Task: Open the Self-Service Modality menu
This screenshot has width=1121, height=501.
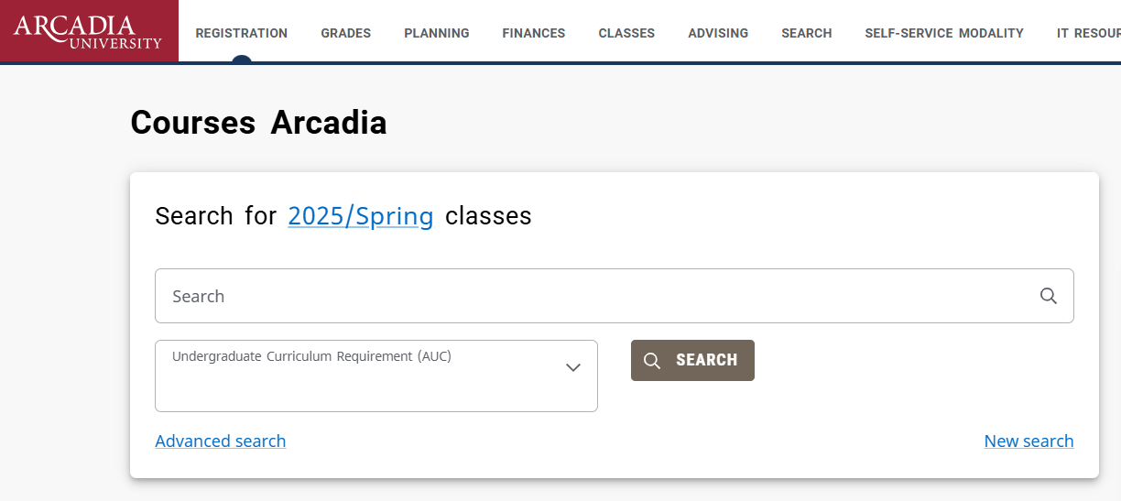Action: click(944, 33)
